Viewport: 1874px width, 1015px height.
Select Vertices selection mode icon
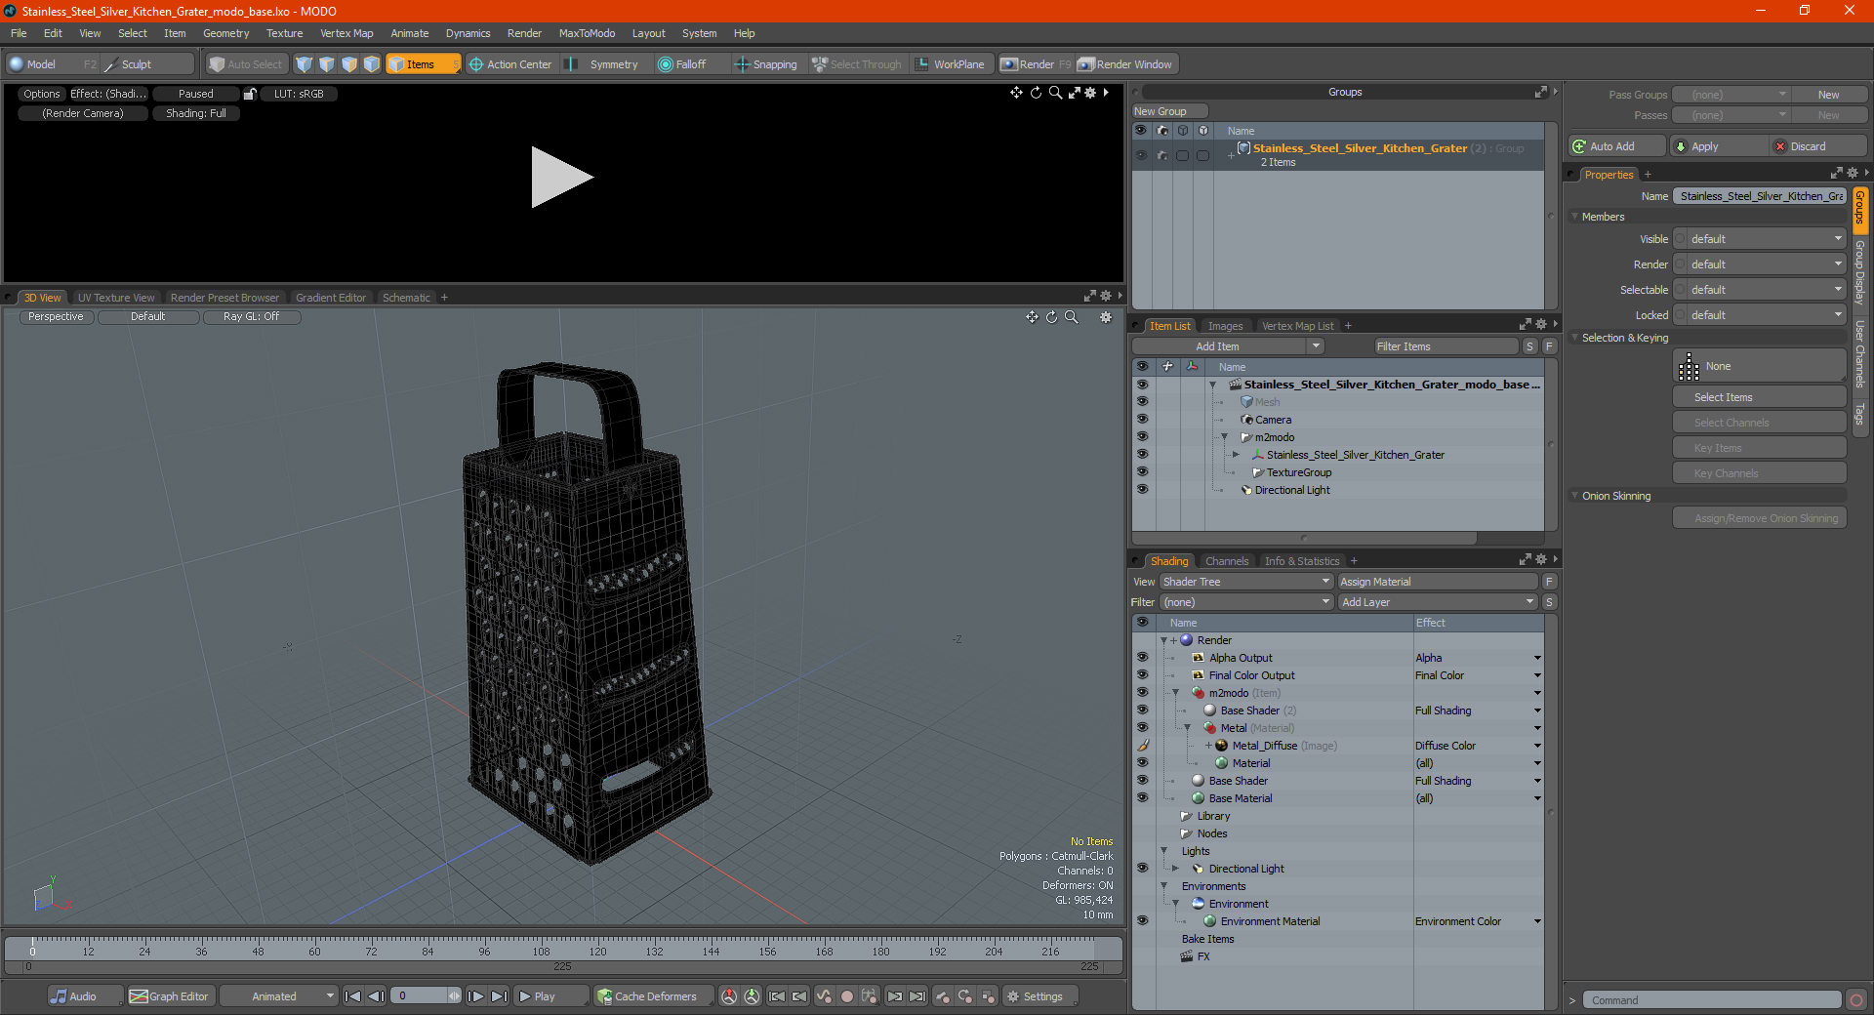(305, 64)
